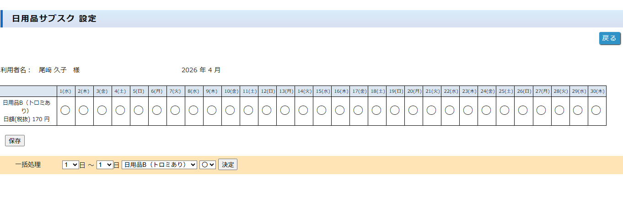
Task: Toggle the circle for day 1 (水)
Action: pos(65,110)
